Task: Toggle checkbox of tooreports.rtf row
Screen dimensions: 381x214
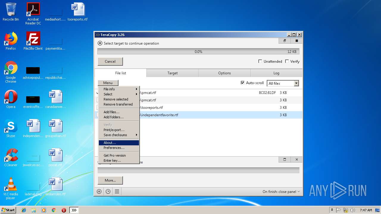Action: click(x=97, y=108)
